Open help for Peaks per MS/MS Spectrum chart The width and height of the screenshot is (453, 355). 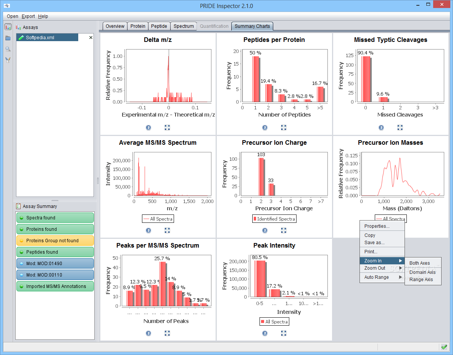pos(148,333)
